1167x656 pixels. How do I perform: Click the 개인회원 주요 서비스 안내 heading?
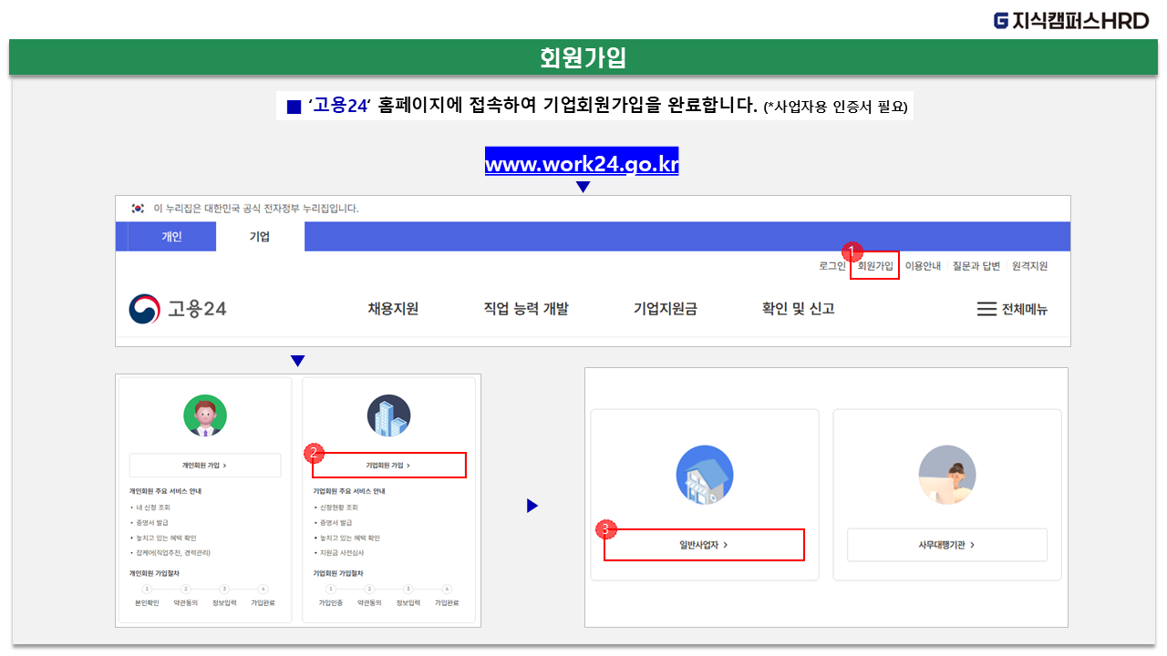pos(165,491)
